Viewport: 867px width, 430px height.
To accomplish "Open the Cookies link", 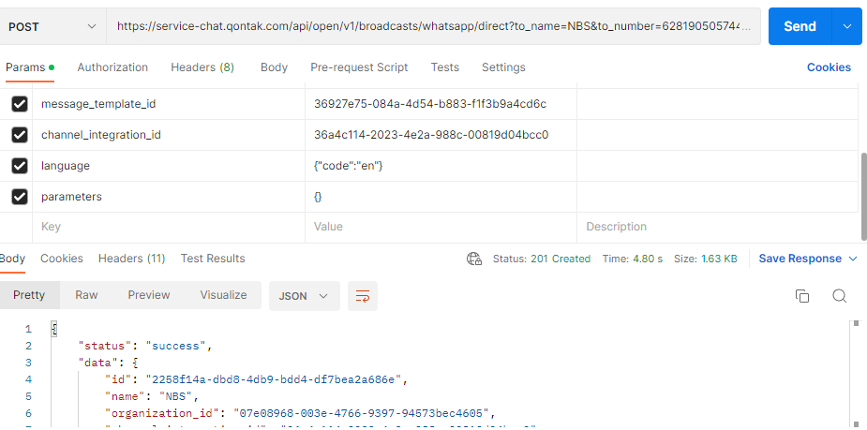I will pos(829,67).
